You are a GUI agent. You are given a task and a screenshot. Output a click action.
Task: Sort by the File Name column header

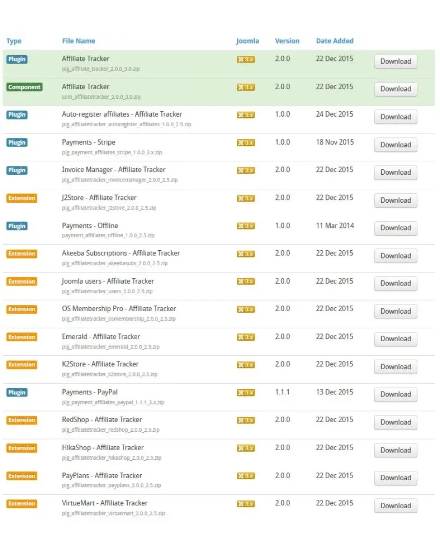[78, 41]
